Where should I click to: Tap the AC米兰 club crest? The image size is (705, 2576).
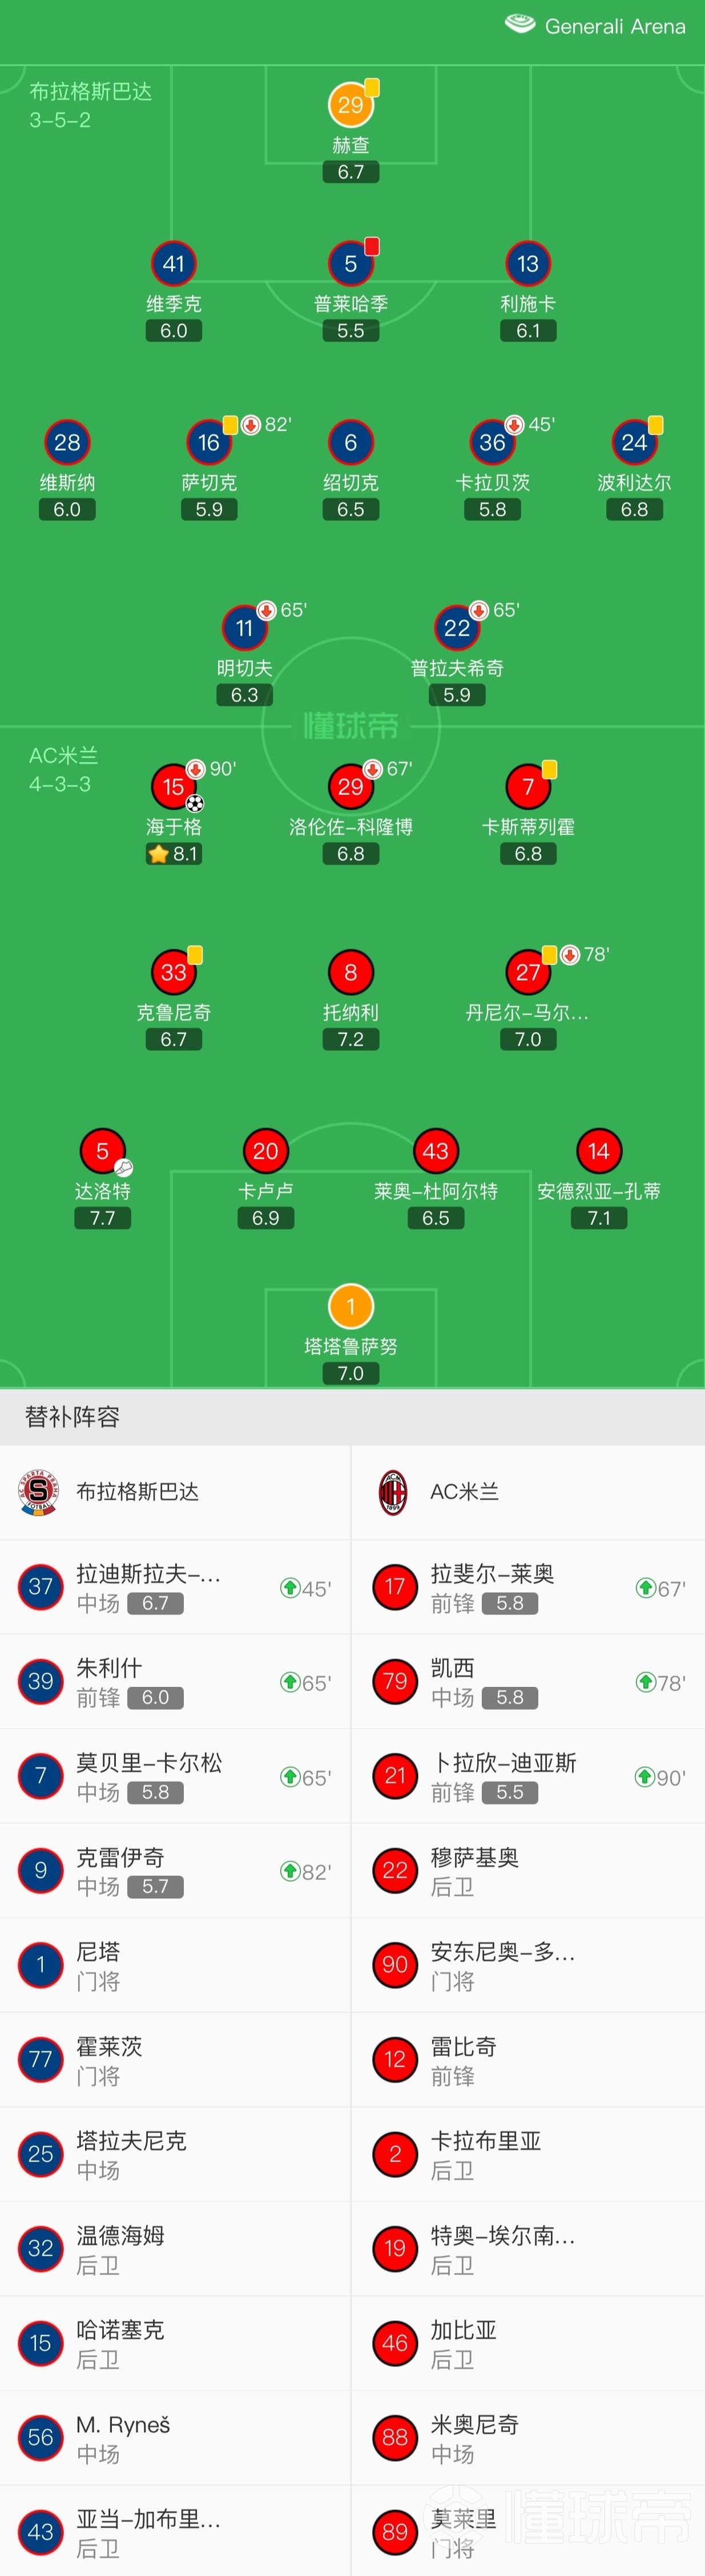393,1492
